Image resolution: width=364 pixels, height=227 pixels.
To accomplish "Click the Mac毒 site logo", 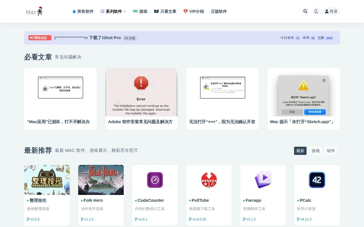I will pyautogui.click(x=34, y=11).
